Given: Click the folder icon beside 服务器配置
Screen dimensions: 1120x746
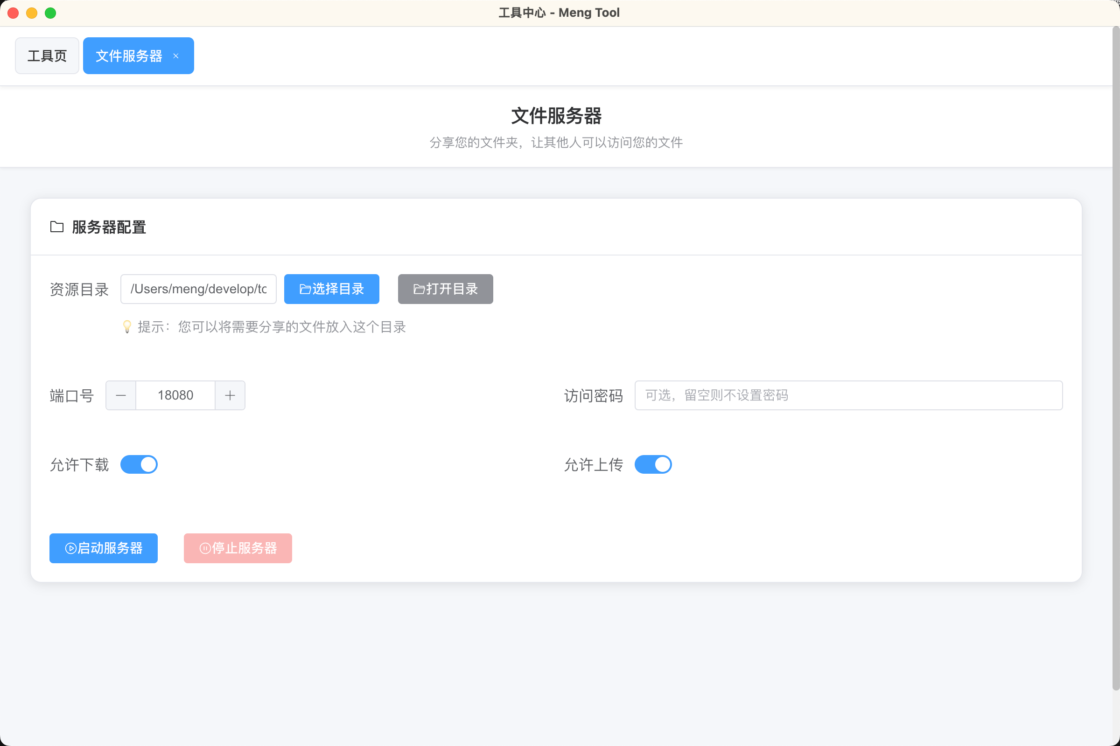Looking at the screenshot, I should point(56,227).
